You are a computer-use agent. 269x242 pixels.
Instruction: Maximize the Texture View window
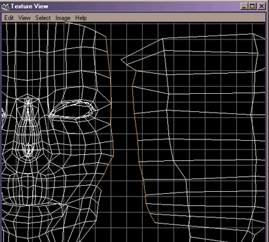(x=252, y=6)
